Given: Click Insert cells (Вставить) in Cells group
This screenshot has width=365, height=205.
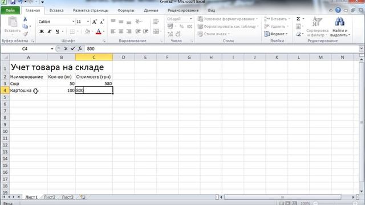Looking at the screenshot, I should pos(277,19).
